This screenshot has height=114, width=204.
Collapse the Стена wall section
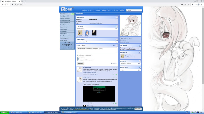coord(117,45)
